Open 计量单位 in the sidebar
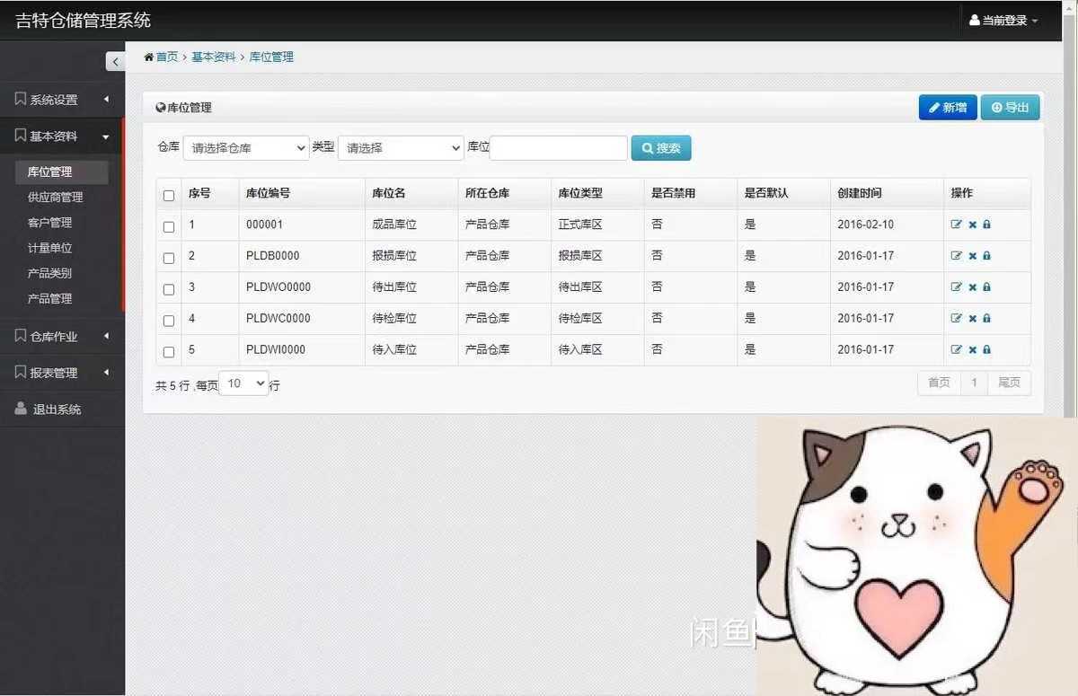This screenshot has height=696, width=1078. pyautogui.click(x=50, y=247)
